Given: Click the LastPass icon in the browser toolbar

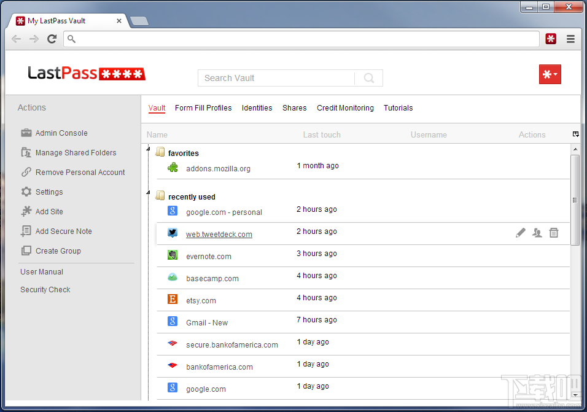Looking at the screenshot, I should point(551,39).
